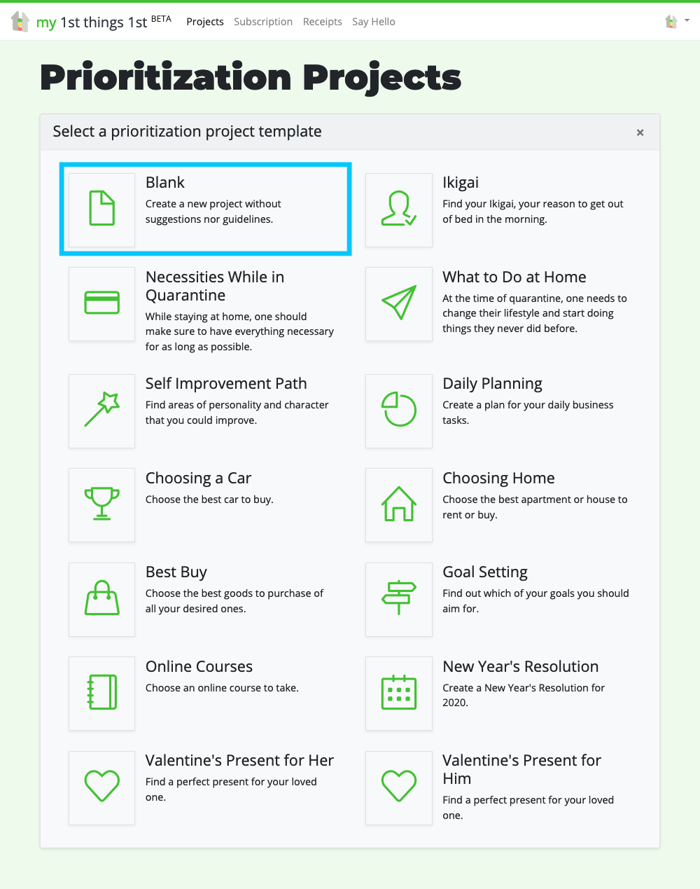The height and width of the screenshot is (889, 700).
Task: Click the paper plane icon
Action: (398, 303)
